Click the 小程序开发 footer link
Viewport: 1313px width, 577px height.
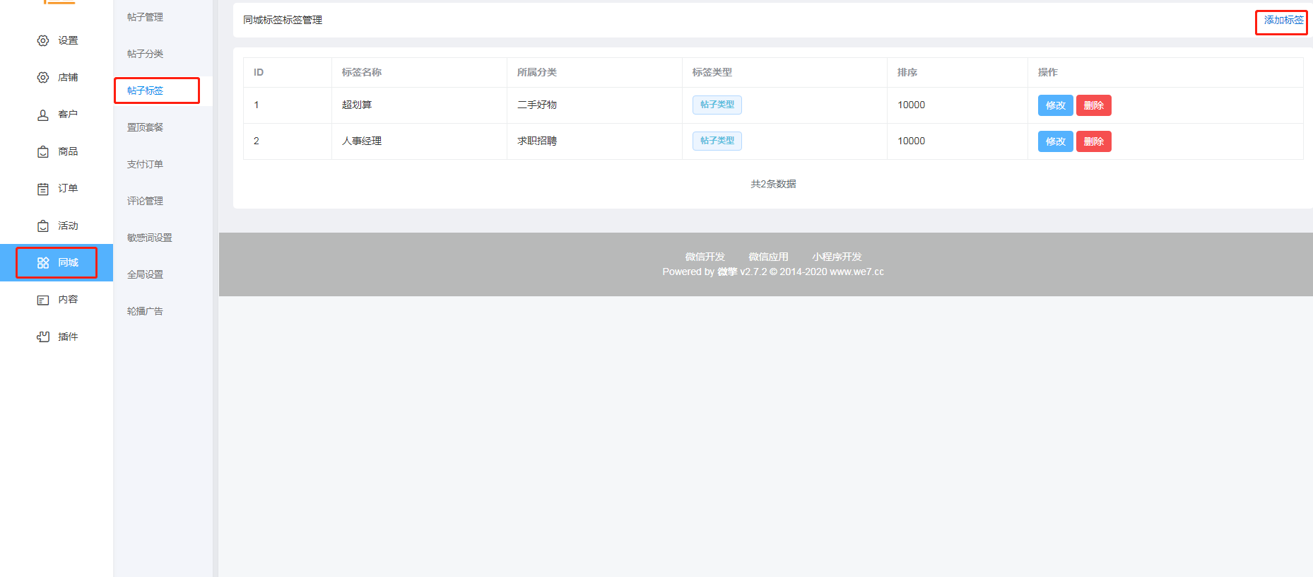pyautogui.click(x=837, y=257)
